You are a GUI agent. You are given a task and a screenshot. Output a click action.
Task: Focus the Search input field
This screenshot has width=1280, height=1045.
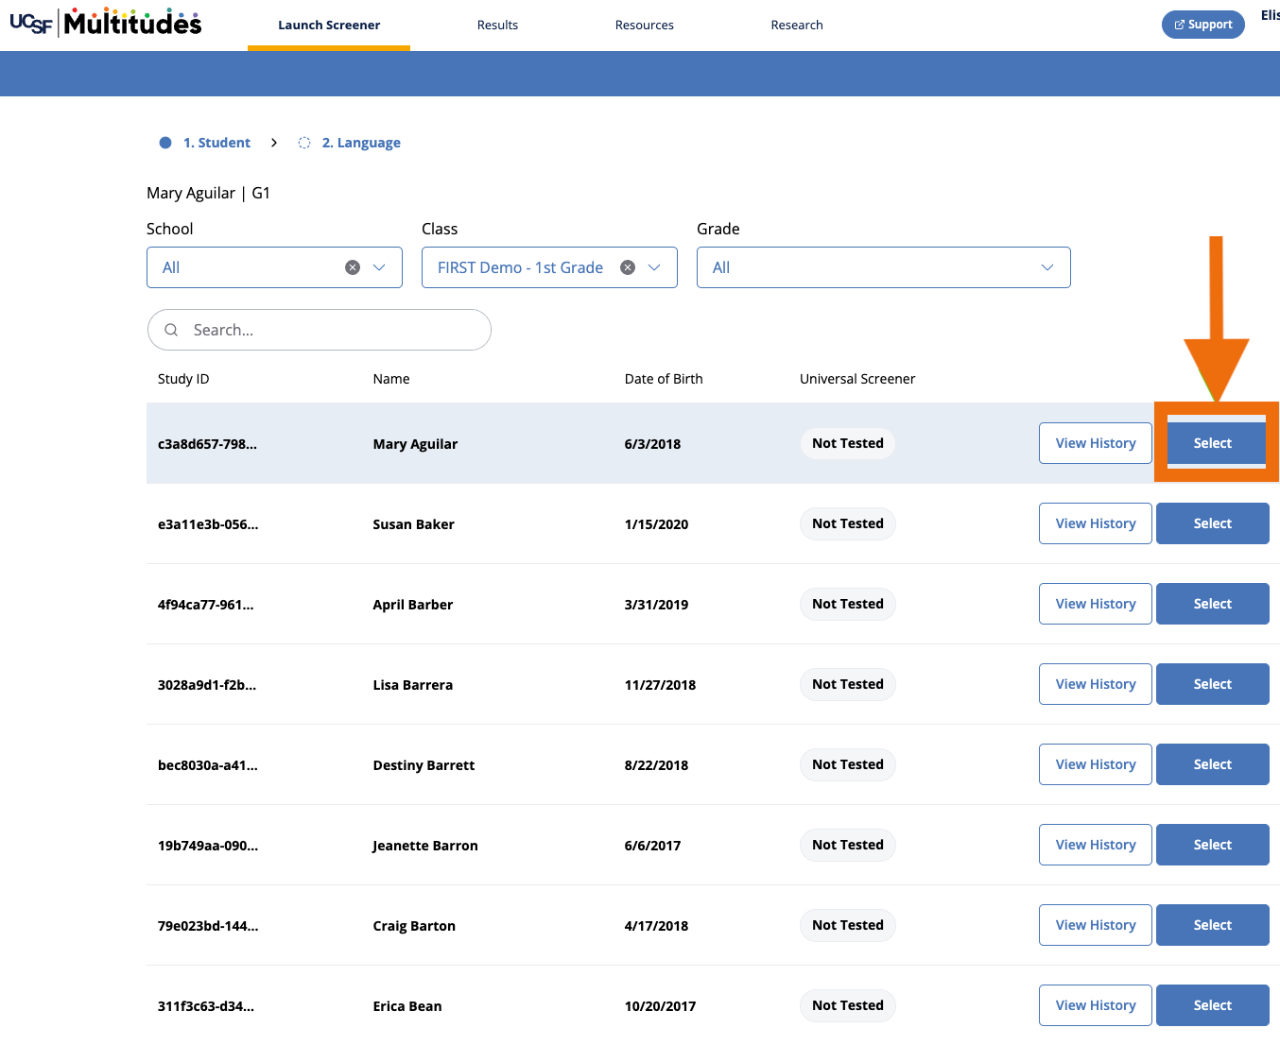click(320, 330)
